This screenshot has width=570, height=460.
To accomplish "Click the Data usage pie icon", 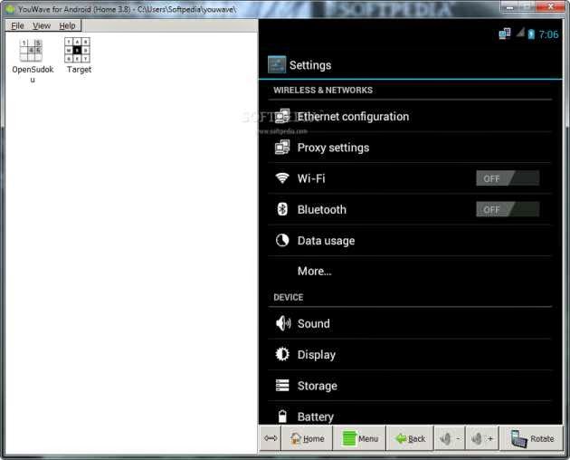I will (x=282, y=240).
